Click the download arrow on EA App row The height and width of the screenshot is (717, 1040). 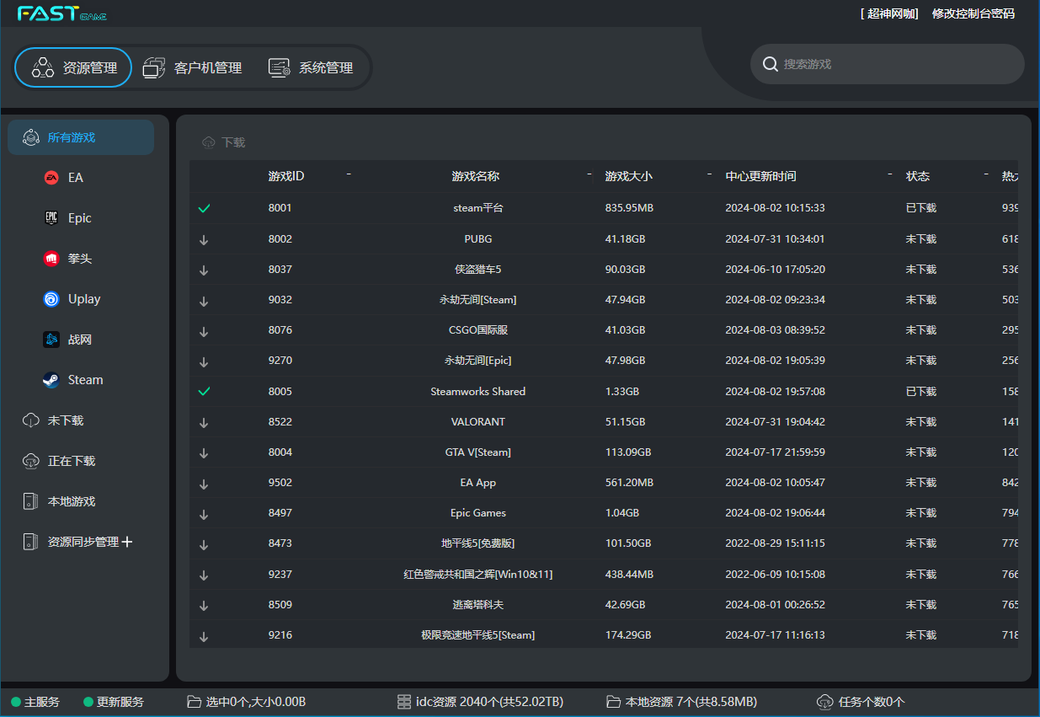204,483
